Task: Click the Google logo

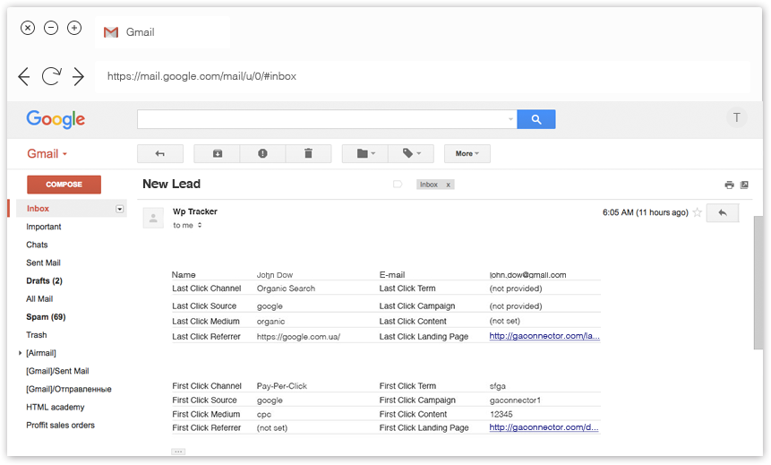Action: pos(56,119)
